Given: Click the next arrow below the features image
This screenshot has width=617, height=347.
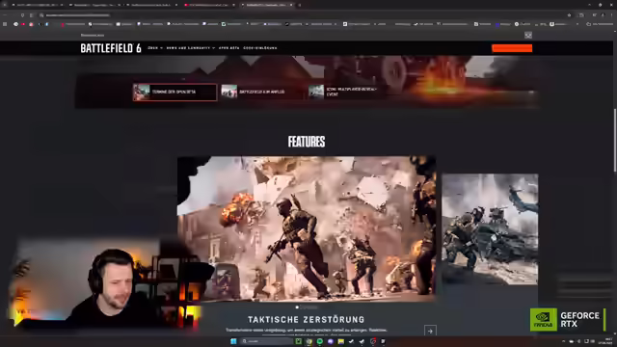Looking at the screenshot, I should (430, 331).
